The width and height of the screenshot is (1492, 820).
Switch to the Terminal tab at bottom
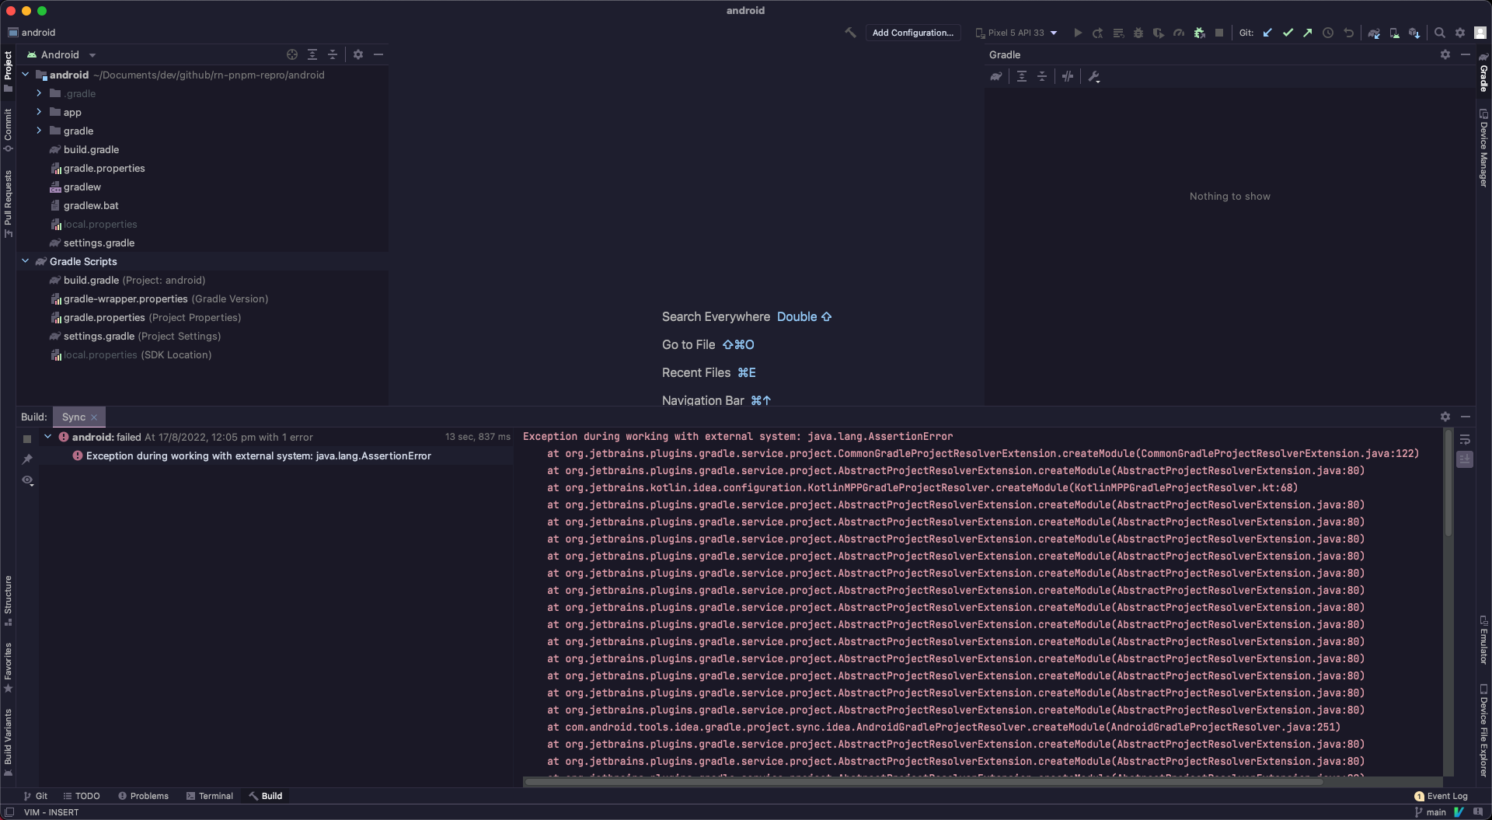(210, 795)
